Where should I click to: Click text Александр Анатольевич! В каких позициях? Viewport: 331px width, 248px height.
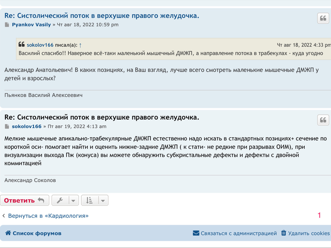(64, 70)
